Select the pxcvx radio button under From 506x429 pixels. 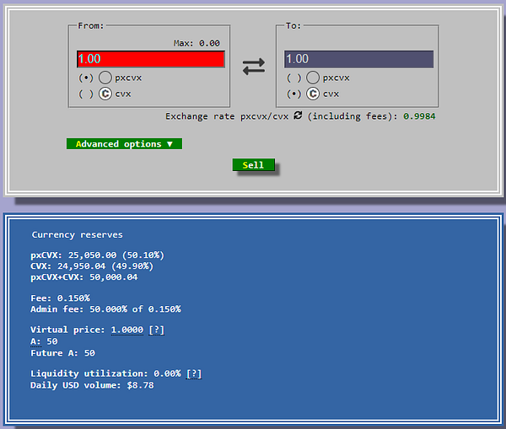coord(86,78)
